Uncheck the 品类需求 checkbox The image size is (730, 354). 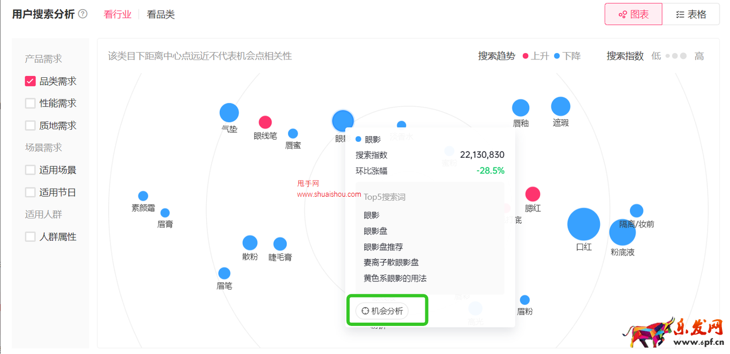pyautogui.click(x=30, y=81)
